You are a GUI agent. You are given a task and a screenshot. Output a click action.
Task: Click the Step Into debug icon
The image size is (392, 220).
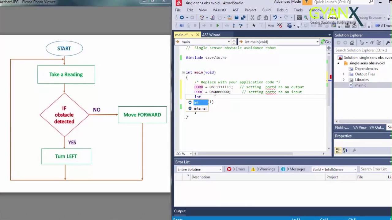234,26
